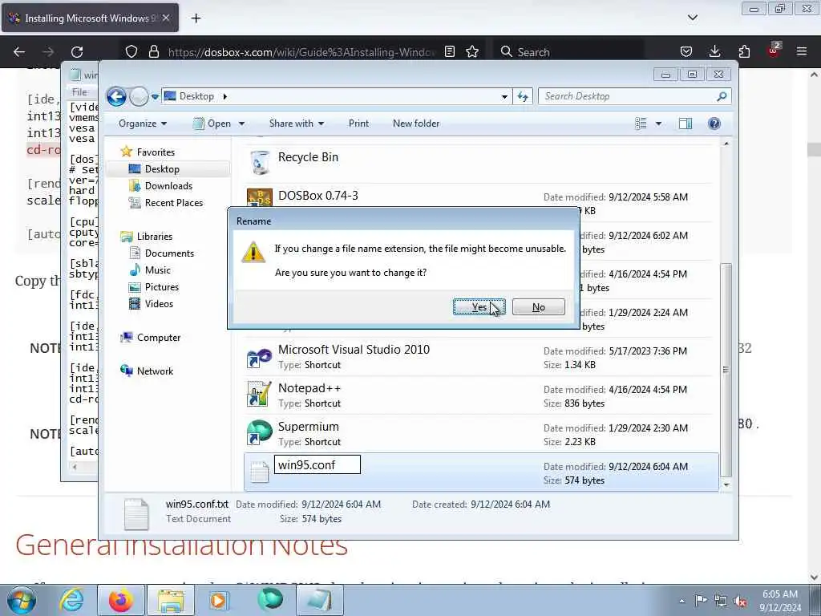Click the Explorer forward arrow button

139,96
